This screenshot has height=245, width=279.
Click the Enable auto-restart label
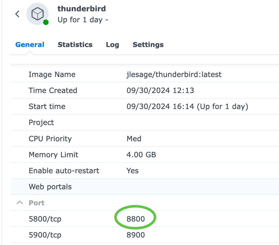(x=64, y=170)
